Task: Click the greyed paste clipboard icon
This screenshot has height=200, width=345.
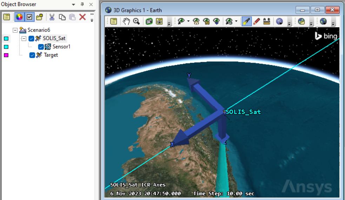Action: tap(72, 17)
